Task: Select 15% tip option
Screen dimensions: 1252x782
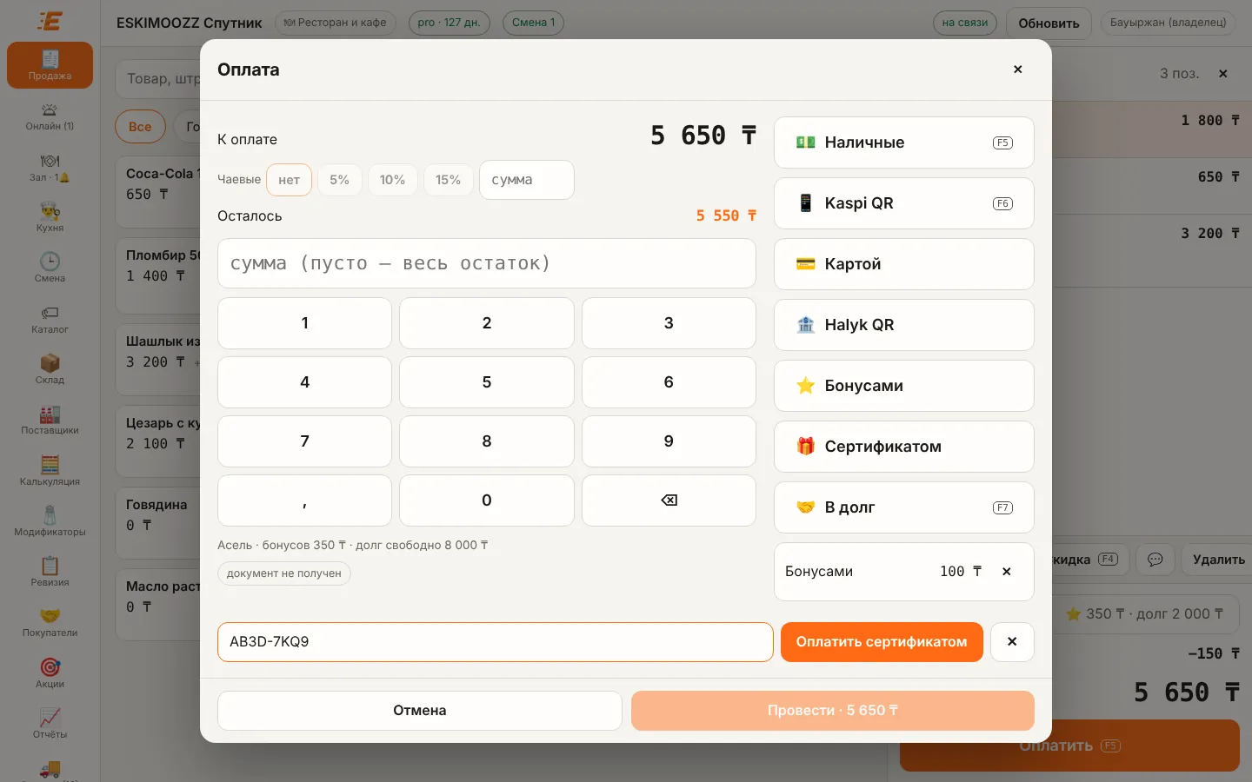Action: 448,180
